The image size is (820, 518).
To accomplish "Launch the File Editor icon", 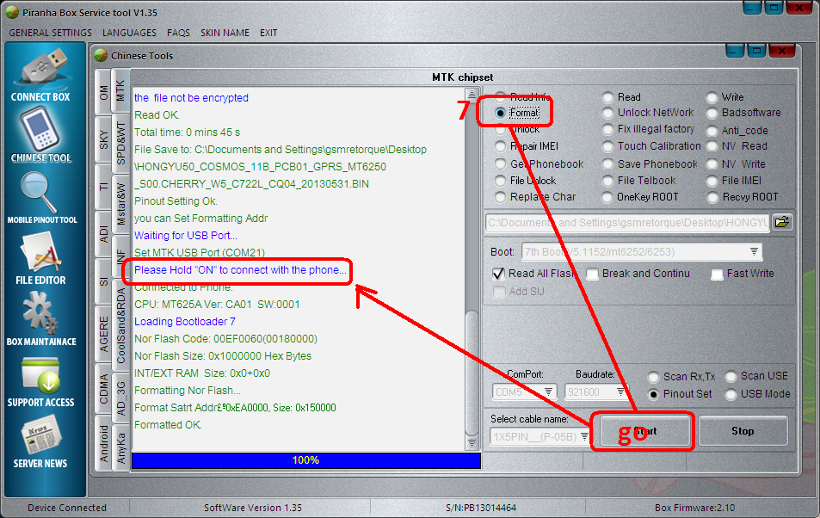I will [41, 258].
